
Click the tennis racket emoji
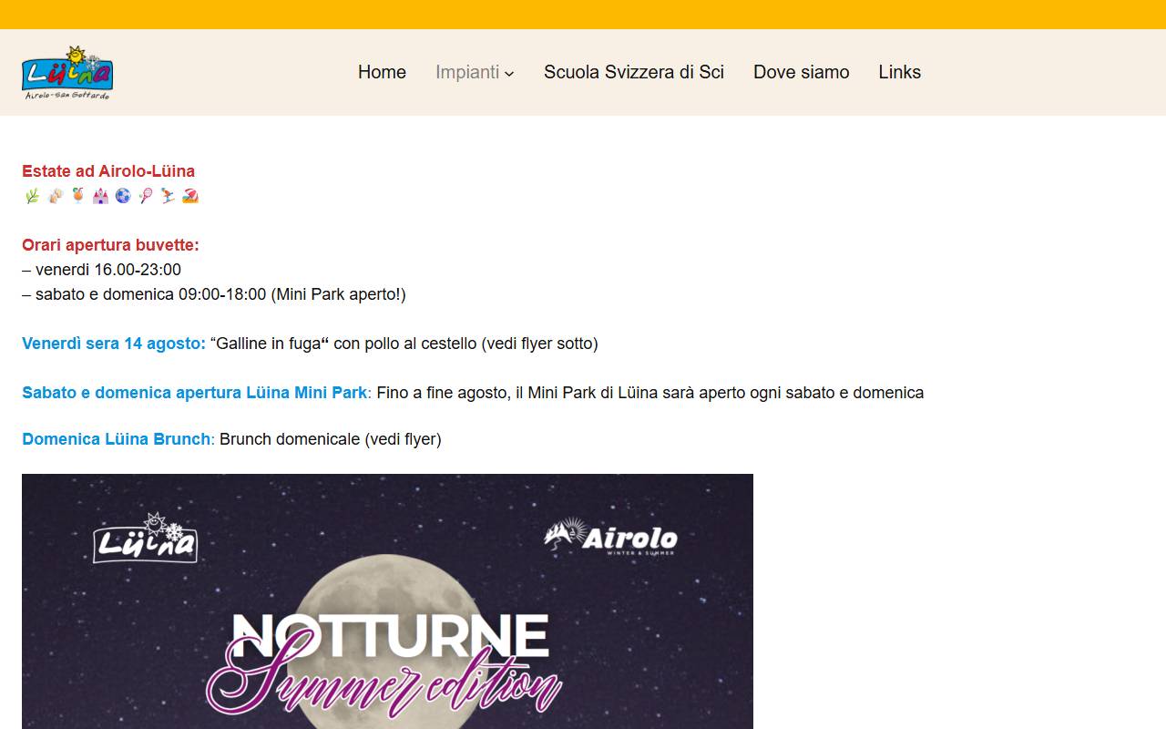coord(146,196)
